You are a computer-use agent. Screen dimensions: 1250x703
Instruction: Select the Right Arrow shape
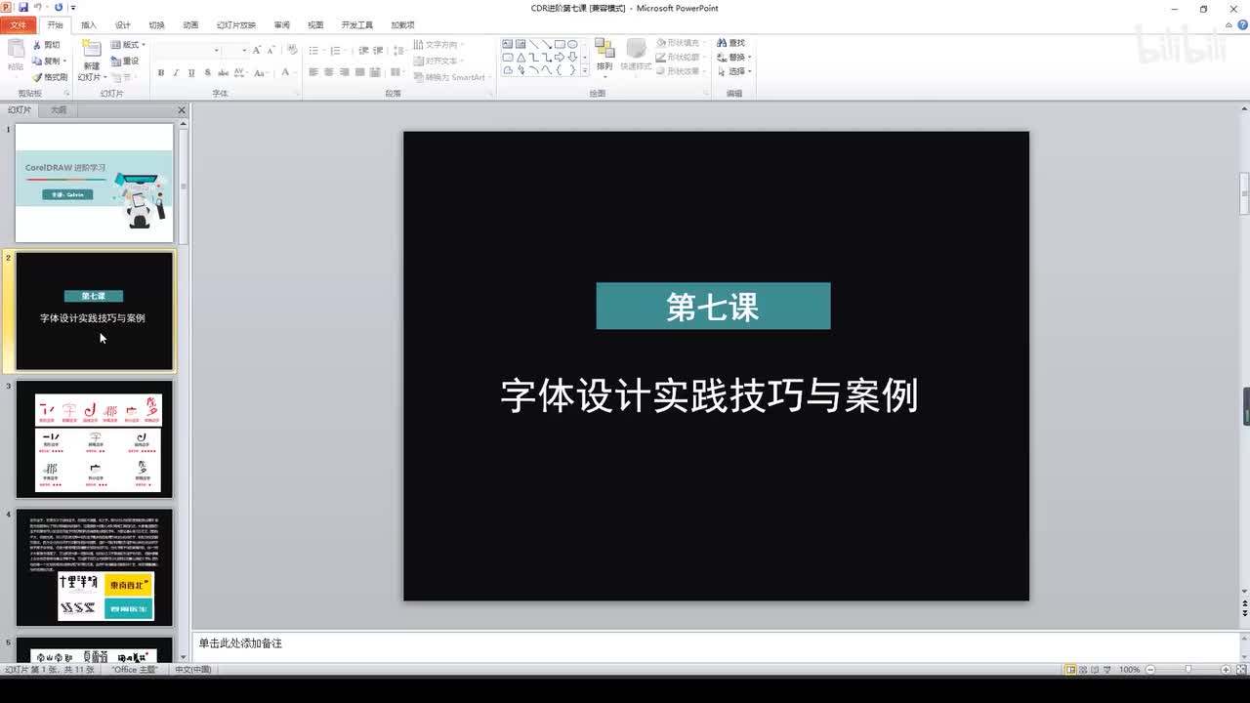point(560,57)
